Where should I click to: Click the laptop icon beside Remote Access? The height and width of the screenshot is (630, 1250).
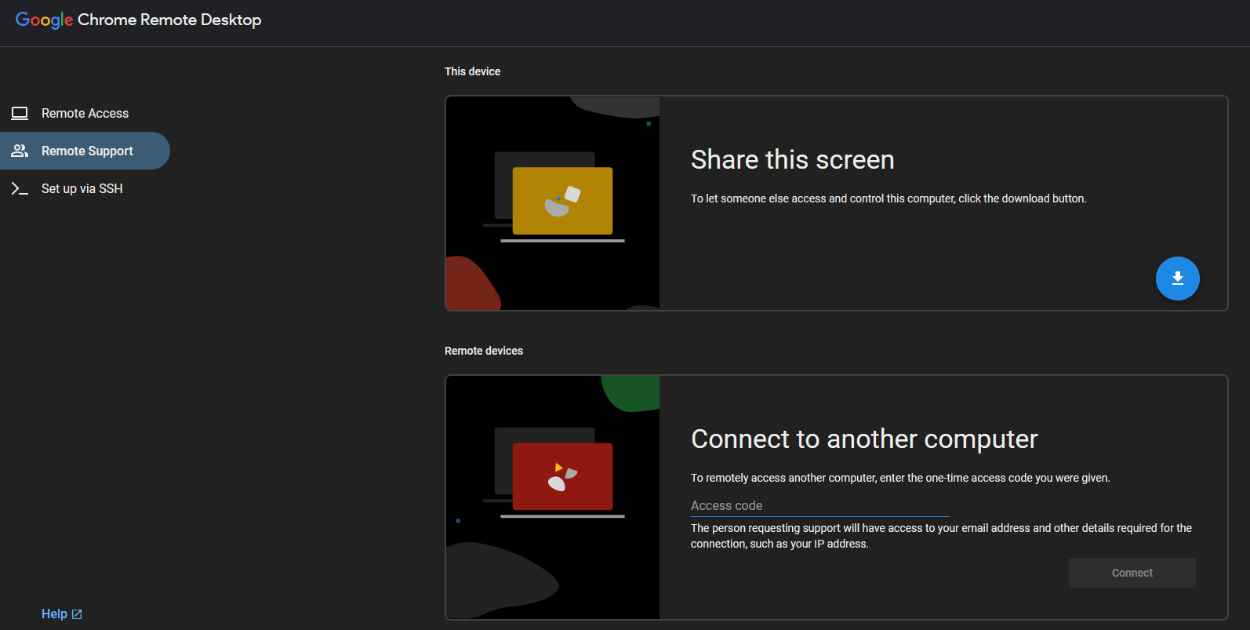pos(20,113)
